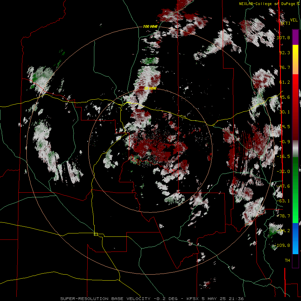Click the gray near-zero segment of the color bar
301x301 pixels.
[295, 149]
